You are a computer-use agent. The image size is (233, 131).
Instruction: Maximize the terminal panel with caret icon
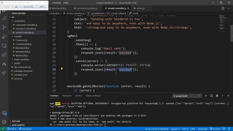[x=223, y=96]
